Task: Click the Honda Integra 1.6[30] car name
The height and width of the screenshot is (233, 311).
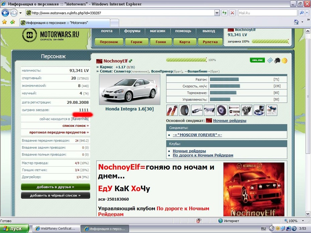Action: [129, 109]
